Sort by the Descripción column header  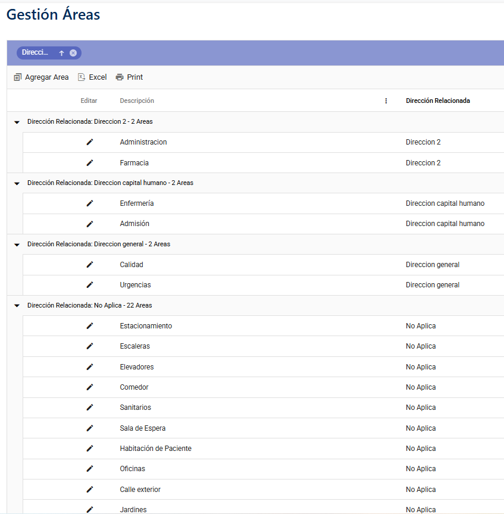[137, 101]
